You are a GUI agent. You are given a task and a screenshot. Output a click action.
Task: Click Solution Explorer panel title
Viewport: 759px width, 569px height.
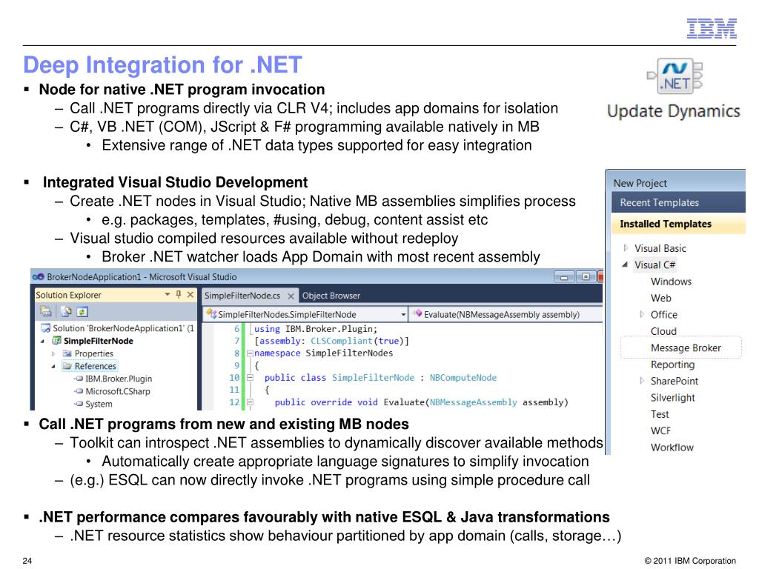point(68,295)
